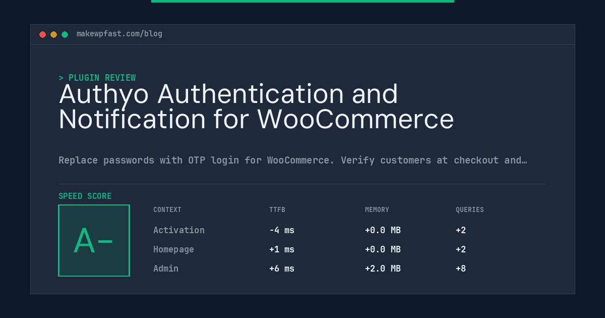Click the yellow window dot
Image resolution: width=605 pixels, height=318 pixels.
coord(53,34)
